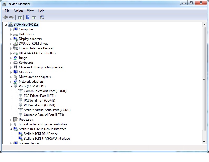The width and height of the screenshot is (209, 162).
Task: Click the DVD/CD-ROM drives icon
Action: [15, 44]
